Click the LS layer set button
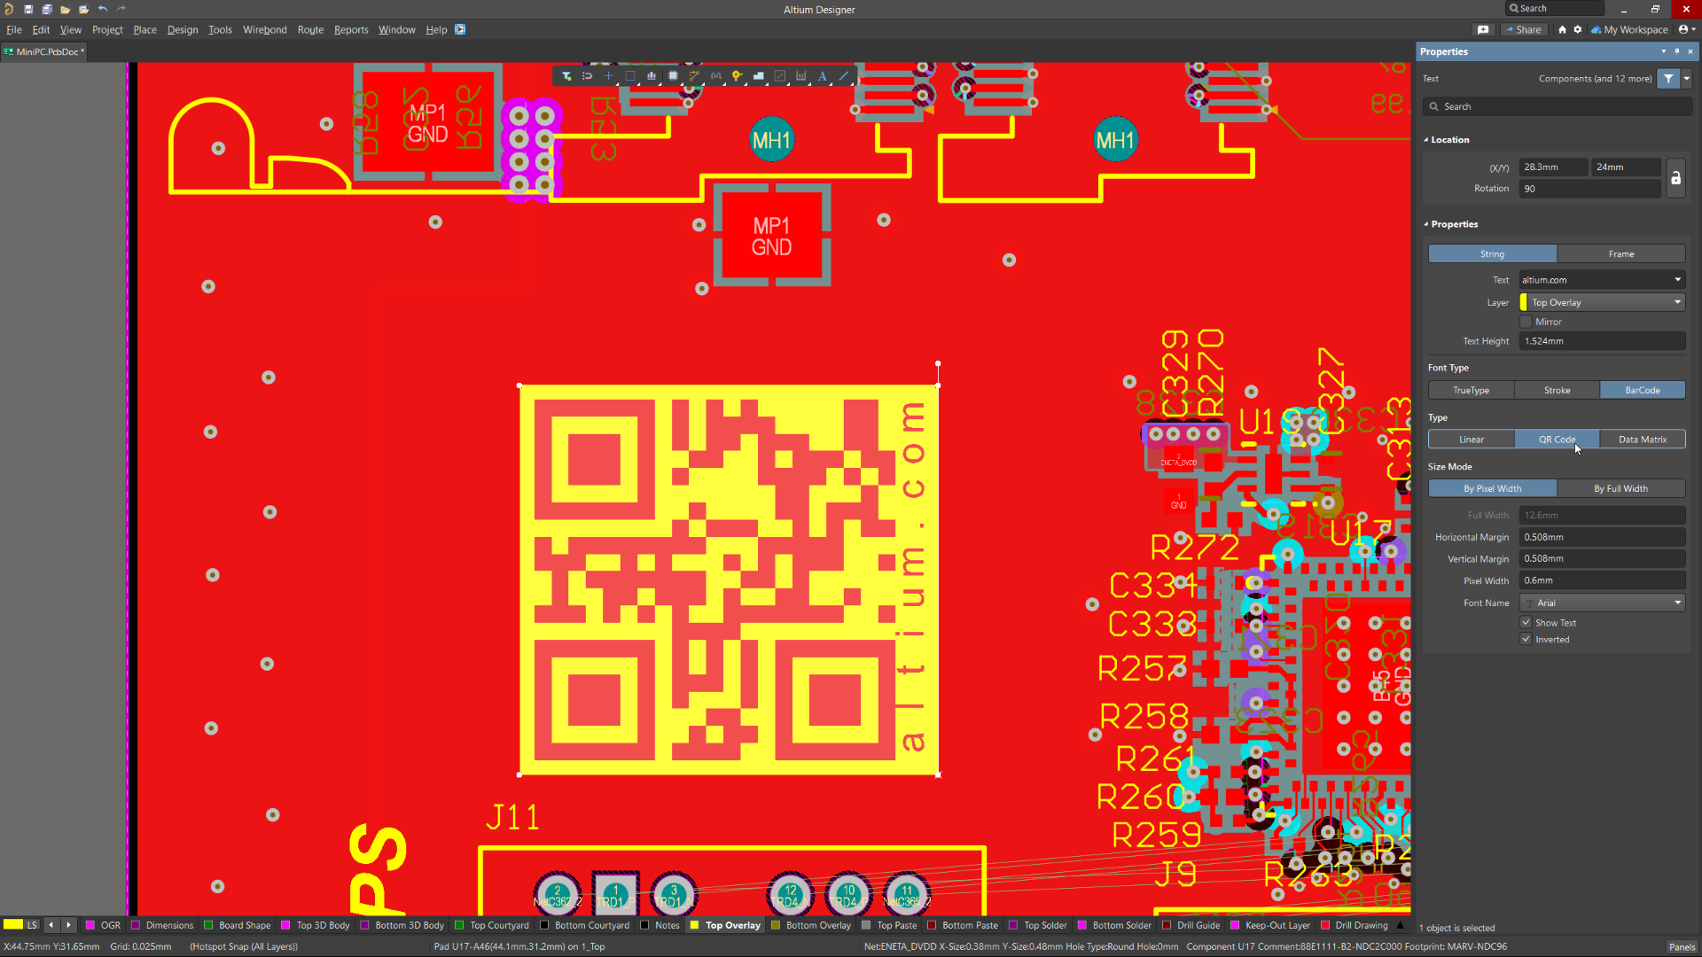 (x=32, y=925)
